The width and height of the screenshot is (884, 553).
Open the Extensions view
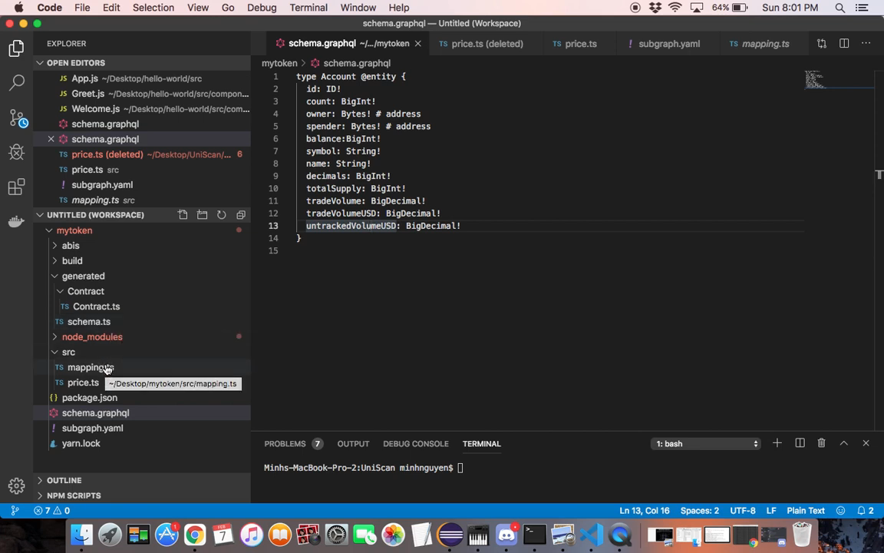(16, 187)
